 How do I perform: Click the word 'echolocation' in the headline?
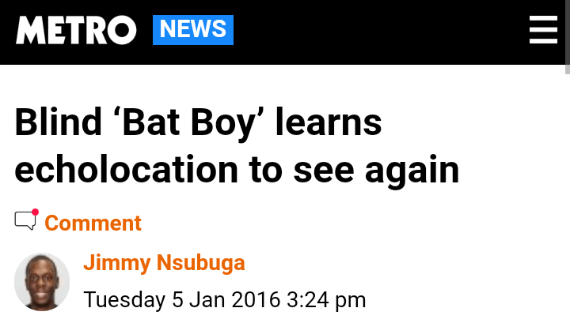[x=126, y=170]
